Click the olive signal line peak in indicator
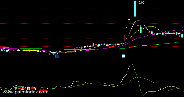 pyautogui.click(x=138, y=77)
